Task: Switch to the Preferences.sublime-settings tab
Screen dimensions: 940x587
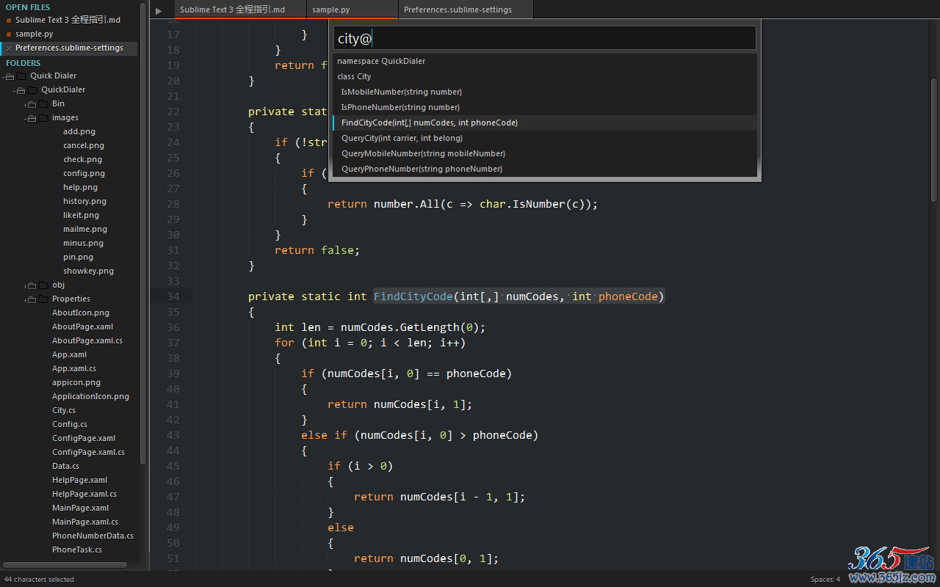Action: (x=466, y=10)
